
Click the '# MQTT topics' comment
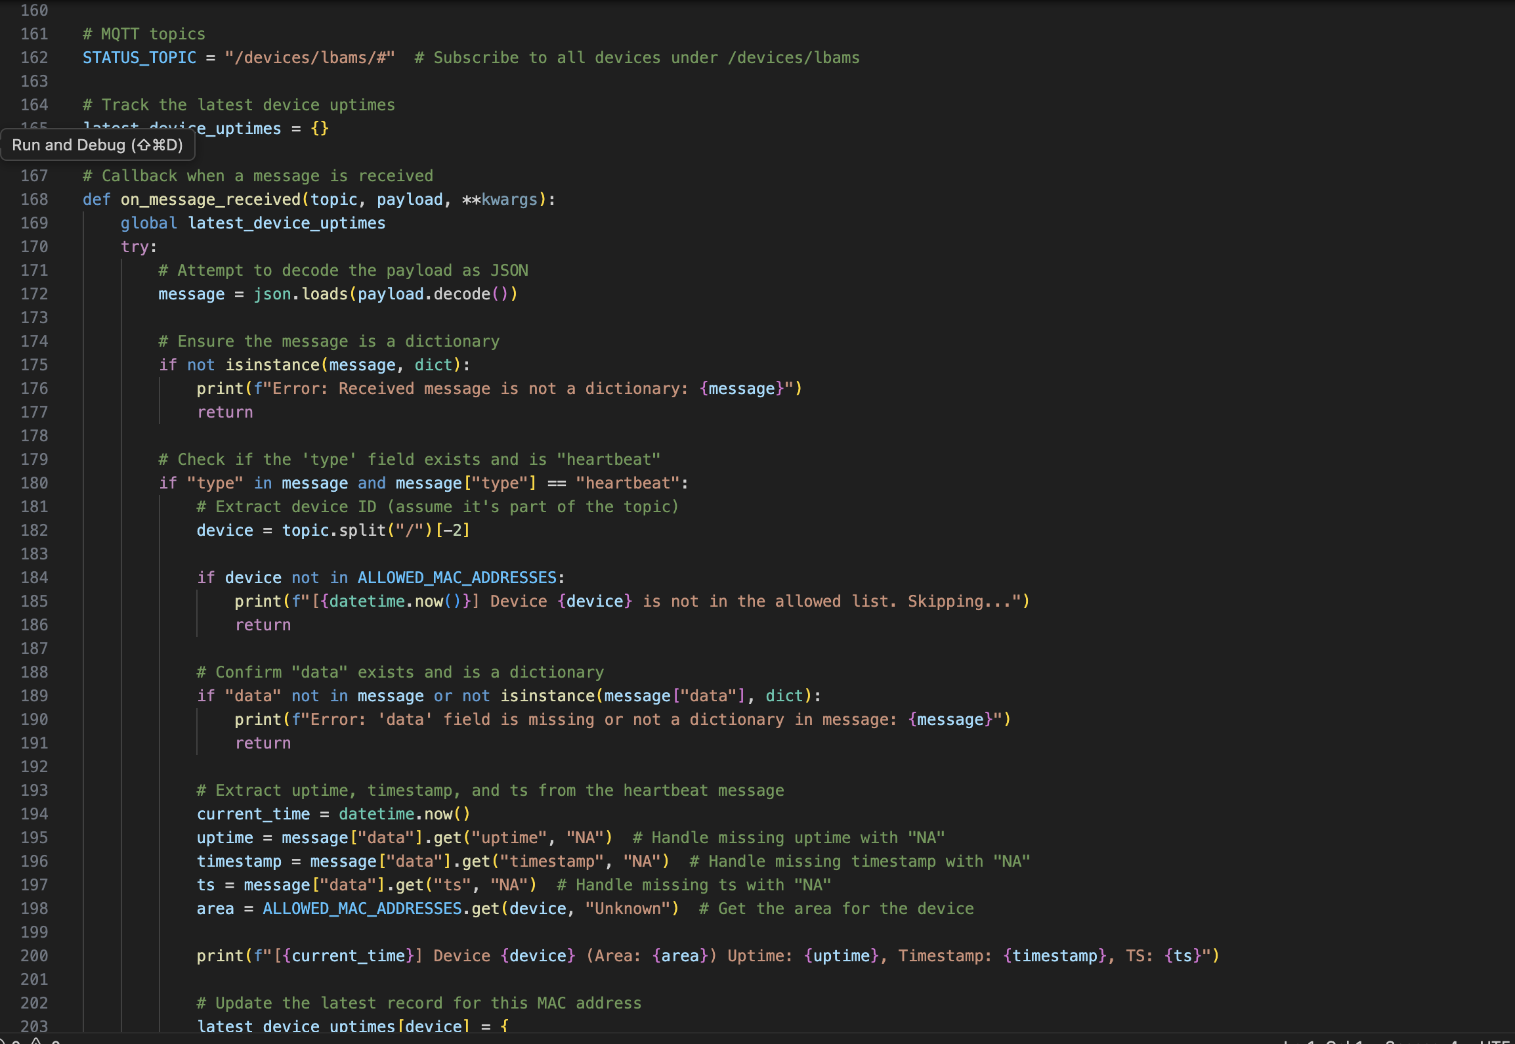[x=144, y=34]
